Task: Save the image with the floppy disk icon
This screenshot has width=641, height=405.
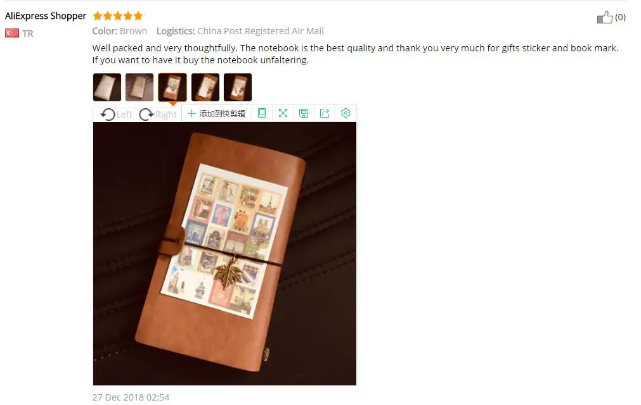Action: click(x=304, y=113)
